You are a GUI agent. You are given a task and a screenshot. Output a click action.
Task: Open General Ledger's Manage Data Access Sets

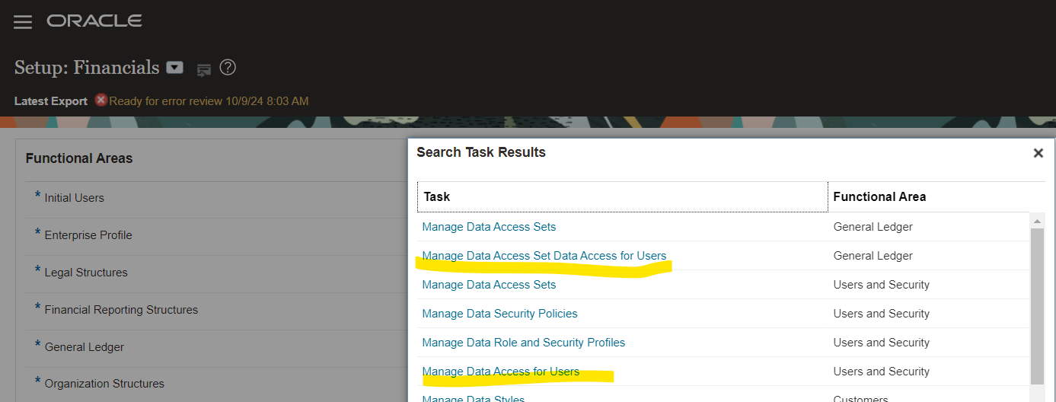click(x=489, y=227)
